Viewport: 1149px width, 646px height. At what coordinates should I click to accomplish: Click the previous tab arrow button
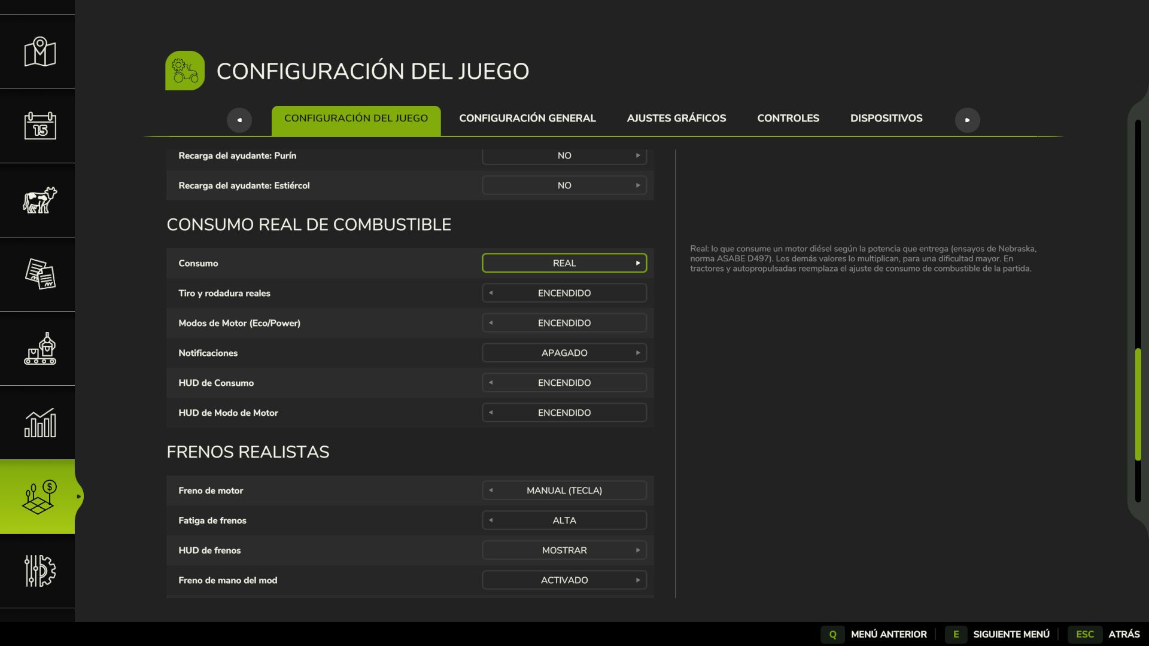click(239, 120)
